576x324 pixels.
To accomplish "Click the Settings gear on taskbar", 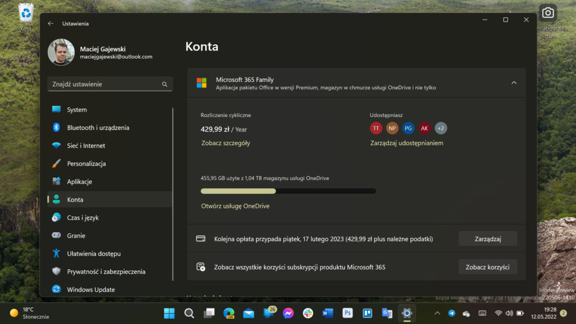I will [x=407, y=314].
